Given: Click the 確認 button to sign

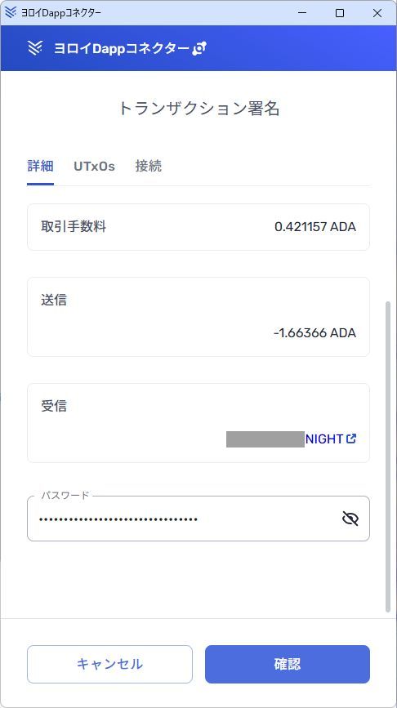Looking at the screenshot, I should (x=288, y=664).
